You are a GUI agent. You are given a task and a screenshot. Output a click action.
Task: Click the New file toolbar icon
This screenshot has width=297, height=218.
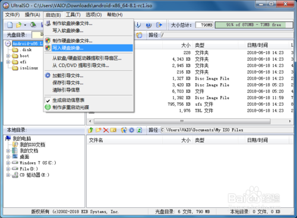coord(10,25)
